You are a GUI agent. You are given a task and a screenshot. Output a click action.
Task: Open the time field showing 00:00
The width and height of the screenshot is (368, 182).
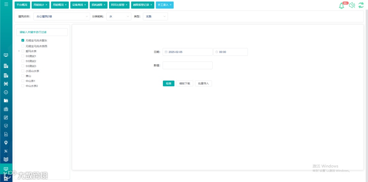coord(230,52)
